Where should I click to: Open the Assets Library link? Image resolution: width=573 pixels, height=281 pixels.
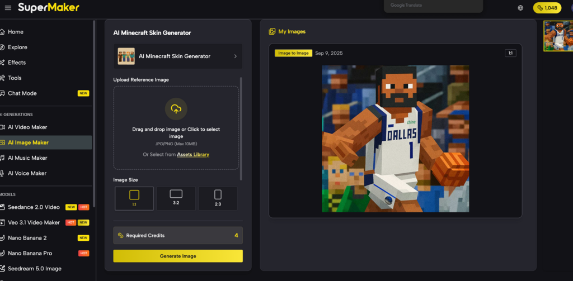pyautogui.click(x=193, y=154)
